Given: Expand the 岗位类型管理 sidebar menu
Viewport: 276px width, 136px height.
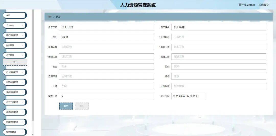Looking at the screenshot, I should (x=15, y=112).
